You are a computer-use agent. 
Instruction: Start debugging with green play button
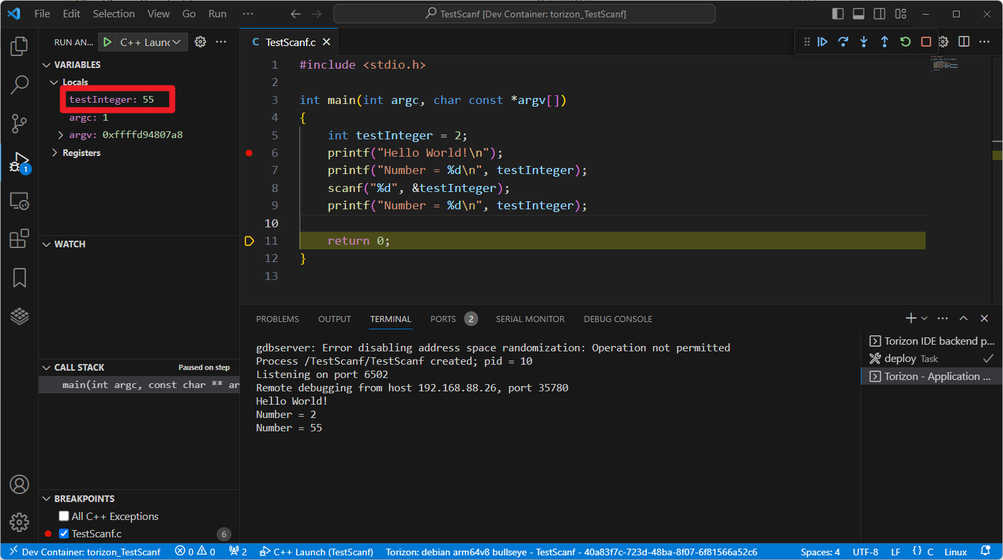(x=107, y=42)
